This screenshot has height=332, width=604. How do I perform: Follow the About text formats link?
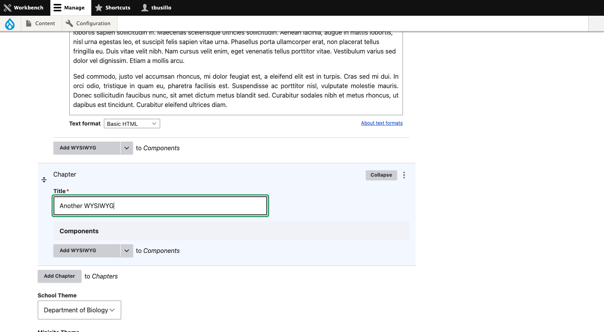tap(382, 123)
